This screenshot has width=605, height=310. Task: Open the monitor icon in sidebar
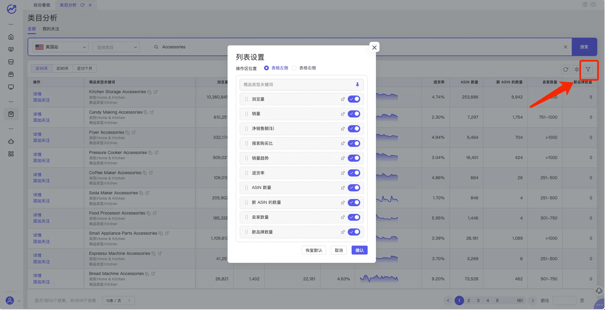point(11,87)
